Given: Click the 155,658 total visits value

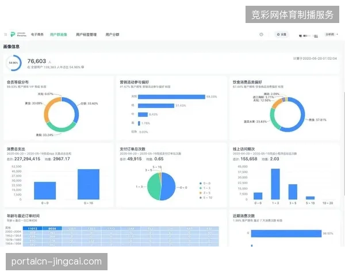Looking at the screenshot, I should pos(249,159).
